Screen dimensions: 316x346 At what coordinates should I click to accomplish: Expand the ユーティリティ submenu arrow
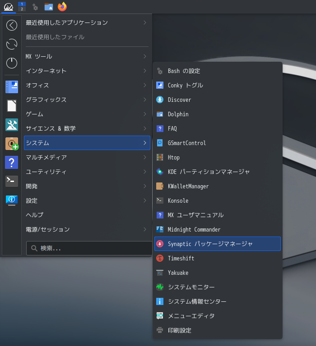145,172
